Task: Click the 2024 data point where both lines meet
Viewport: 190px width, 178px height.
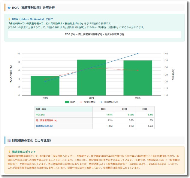Action: [x=92, y=68]
